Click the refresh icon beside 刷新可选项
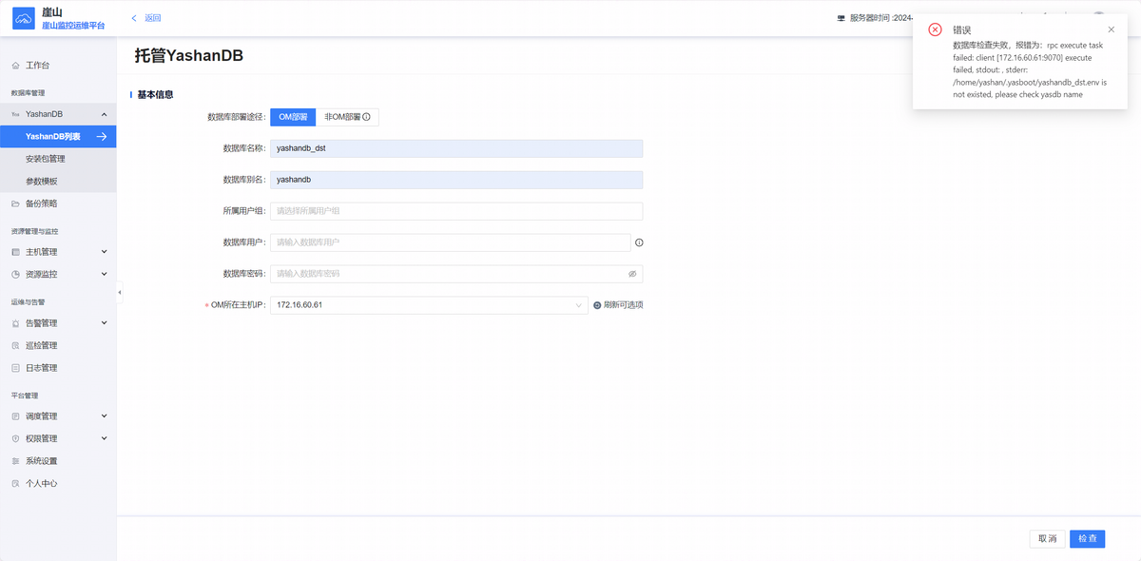Image resolution: width=1141 pixels, height=561 pixels. point(597,305)
